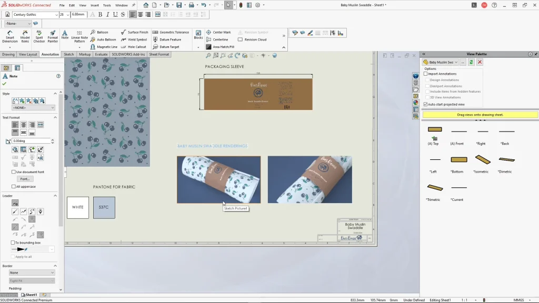
Task: Select the Isometric view thumbnail
Action: (482, 160)
